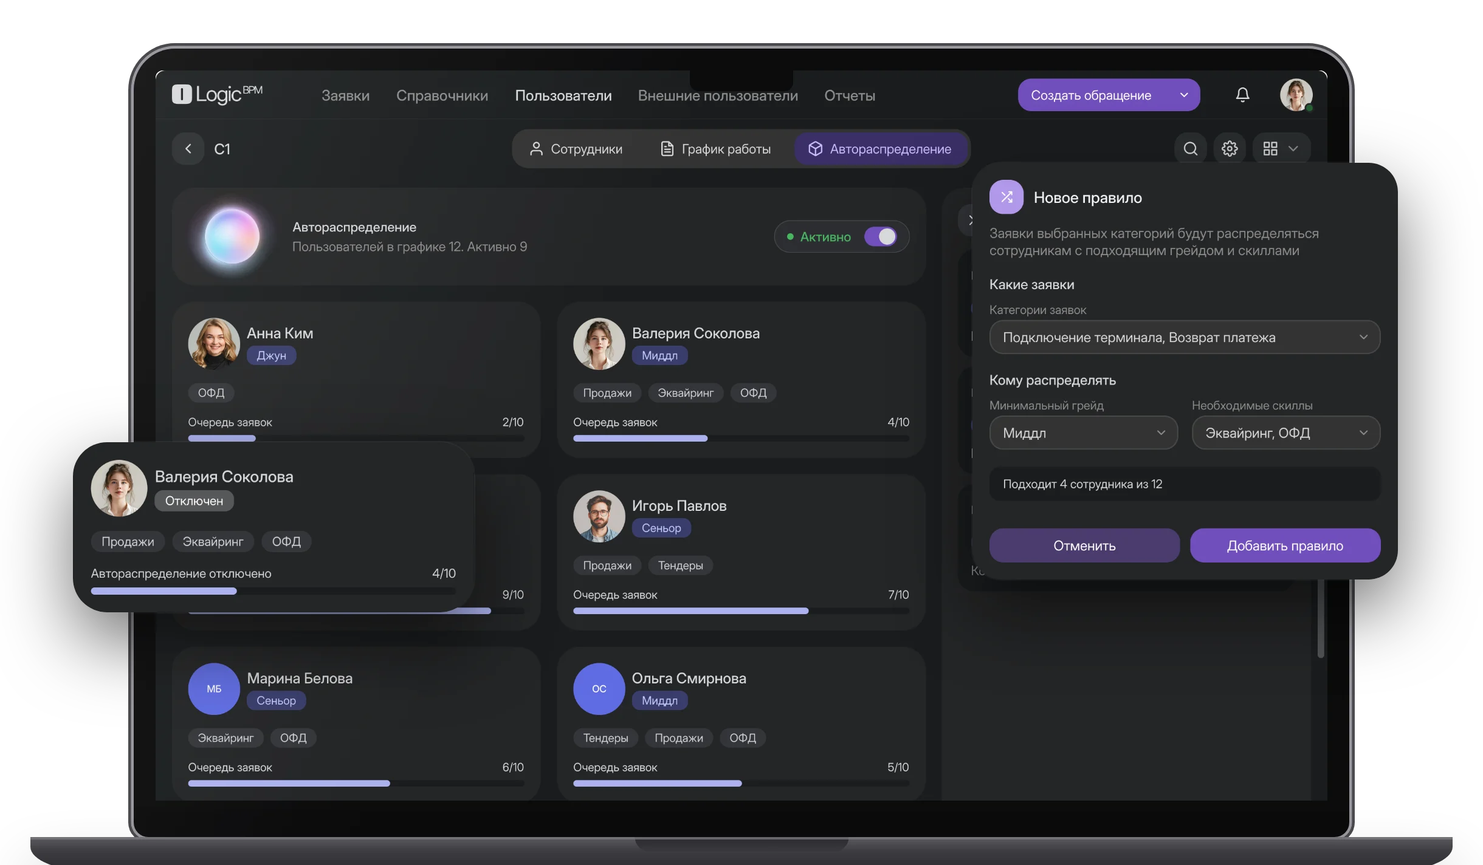Click the Джун badge under Анна Ким
This screenshot has width=1483, height=865.
point(271,355)
